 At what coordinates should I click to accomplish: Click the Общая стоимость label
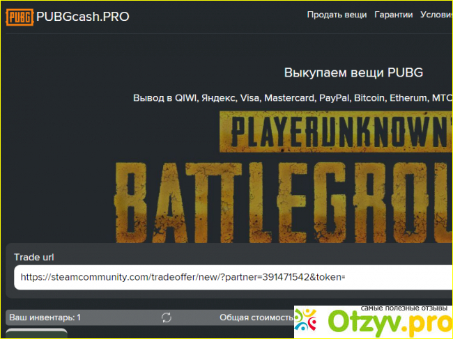click(256, 317)
